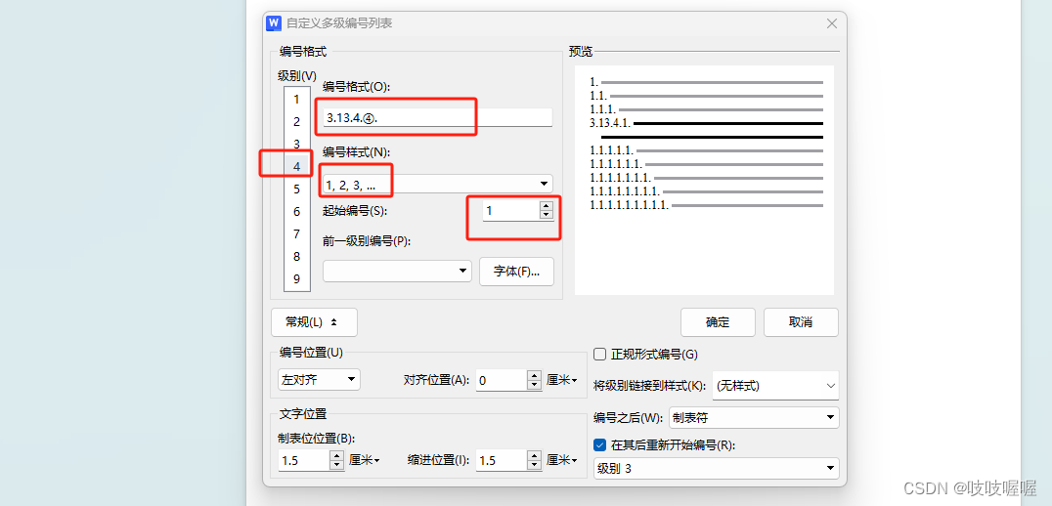Click the numbering preview pane
Screen dimensions: 1052x506
[x=704, y=180]
